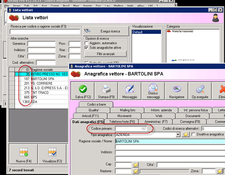Click the Cod. alternativo field
225x175 pixels.
[x=46, y=63]
